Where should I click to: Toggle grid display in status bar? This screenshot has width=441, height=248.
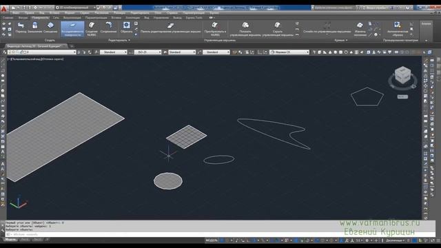pos(222,240)
